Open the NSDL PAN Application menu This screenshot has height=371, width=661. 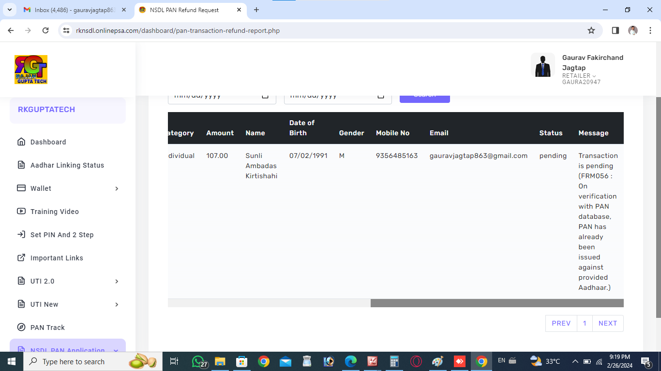(68, 348)
